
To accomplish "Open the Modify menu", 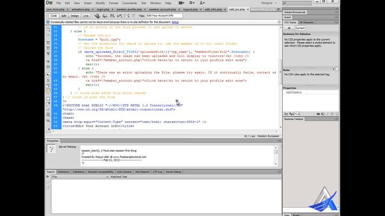I will [100, 3].
